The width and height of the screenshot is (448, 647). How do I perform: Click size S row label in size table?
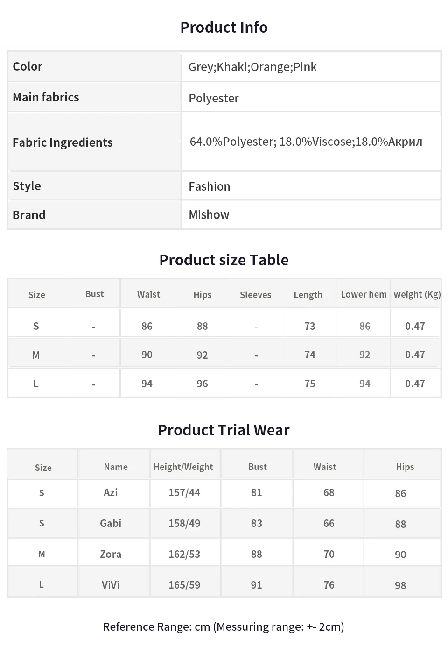36,326
